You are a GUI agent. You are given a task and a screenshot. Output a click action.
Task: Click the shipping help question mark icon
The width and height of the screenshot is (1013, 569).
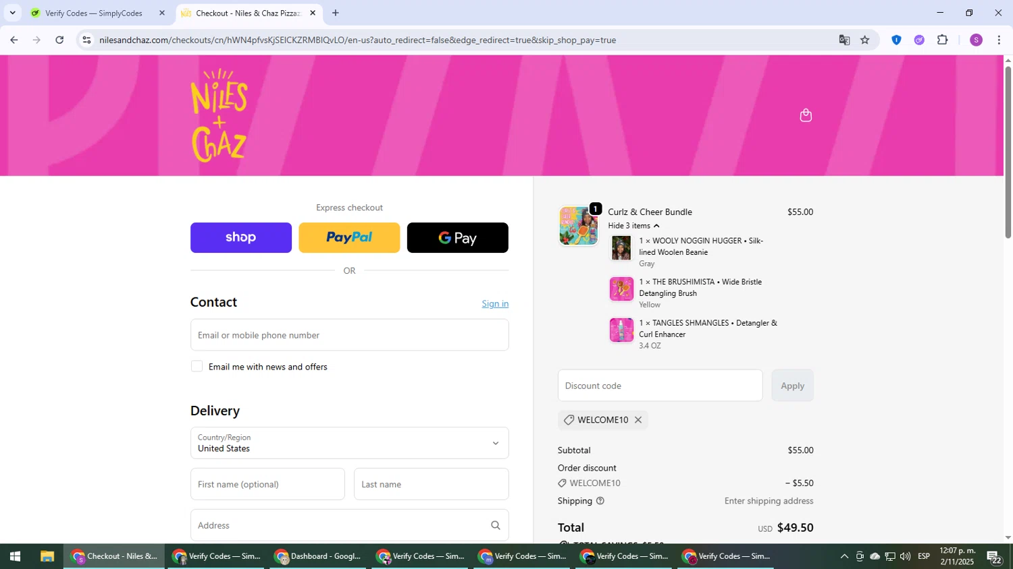(x=600, y=501)
